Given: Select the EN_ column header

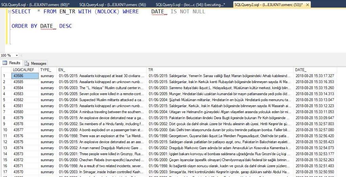Looking at the screenshot, I should click(x=101, y=70).
